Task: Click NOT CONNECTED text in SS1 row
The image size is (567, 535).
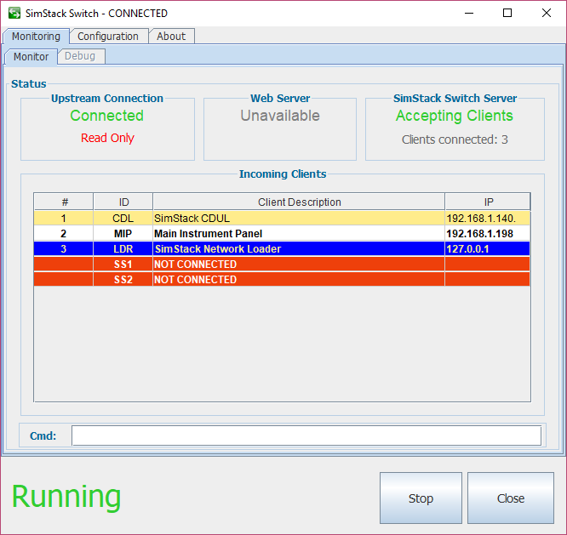Action: click(x=195, y=265)
